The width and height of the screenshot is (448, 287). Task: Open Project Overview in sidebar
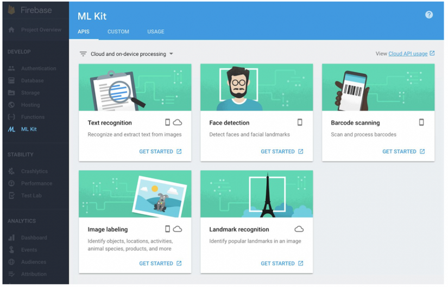point(41,30)
